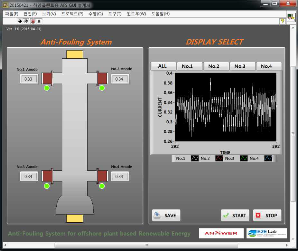Click the green No.3 plot legend icon

[x=244, y=158]
